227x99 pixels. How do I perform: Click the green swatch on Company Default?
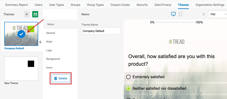click(x=31, y=29)
